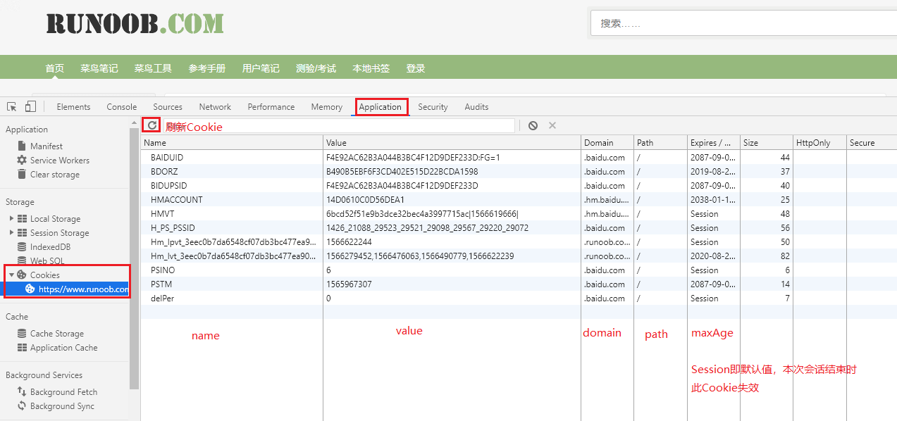Switch to the Network tab
The height and width of the screenshot is (421, 897).
click(x=215, y=107)
